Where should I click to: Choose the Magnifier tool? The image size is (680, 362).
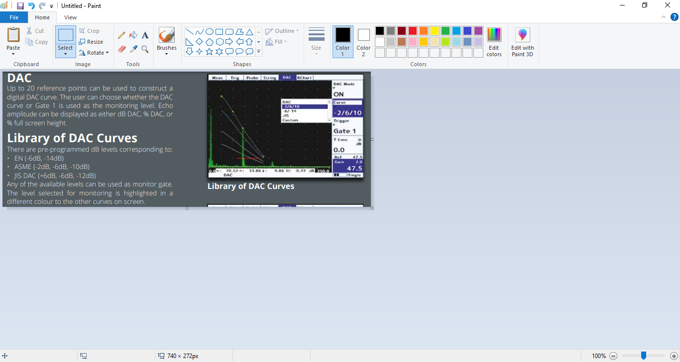coord(145,49)
